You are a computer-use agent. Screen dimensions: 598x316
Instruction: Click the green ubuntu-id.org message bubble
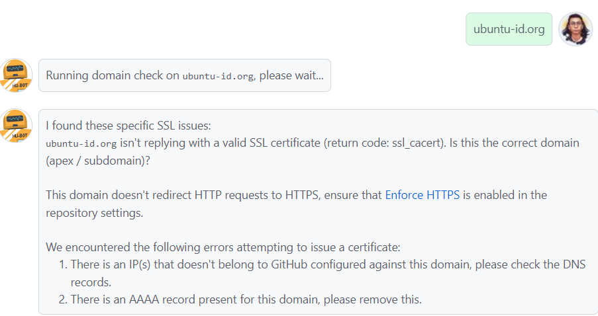click(509, 29)
